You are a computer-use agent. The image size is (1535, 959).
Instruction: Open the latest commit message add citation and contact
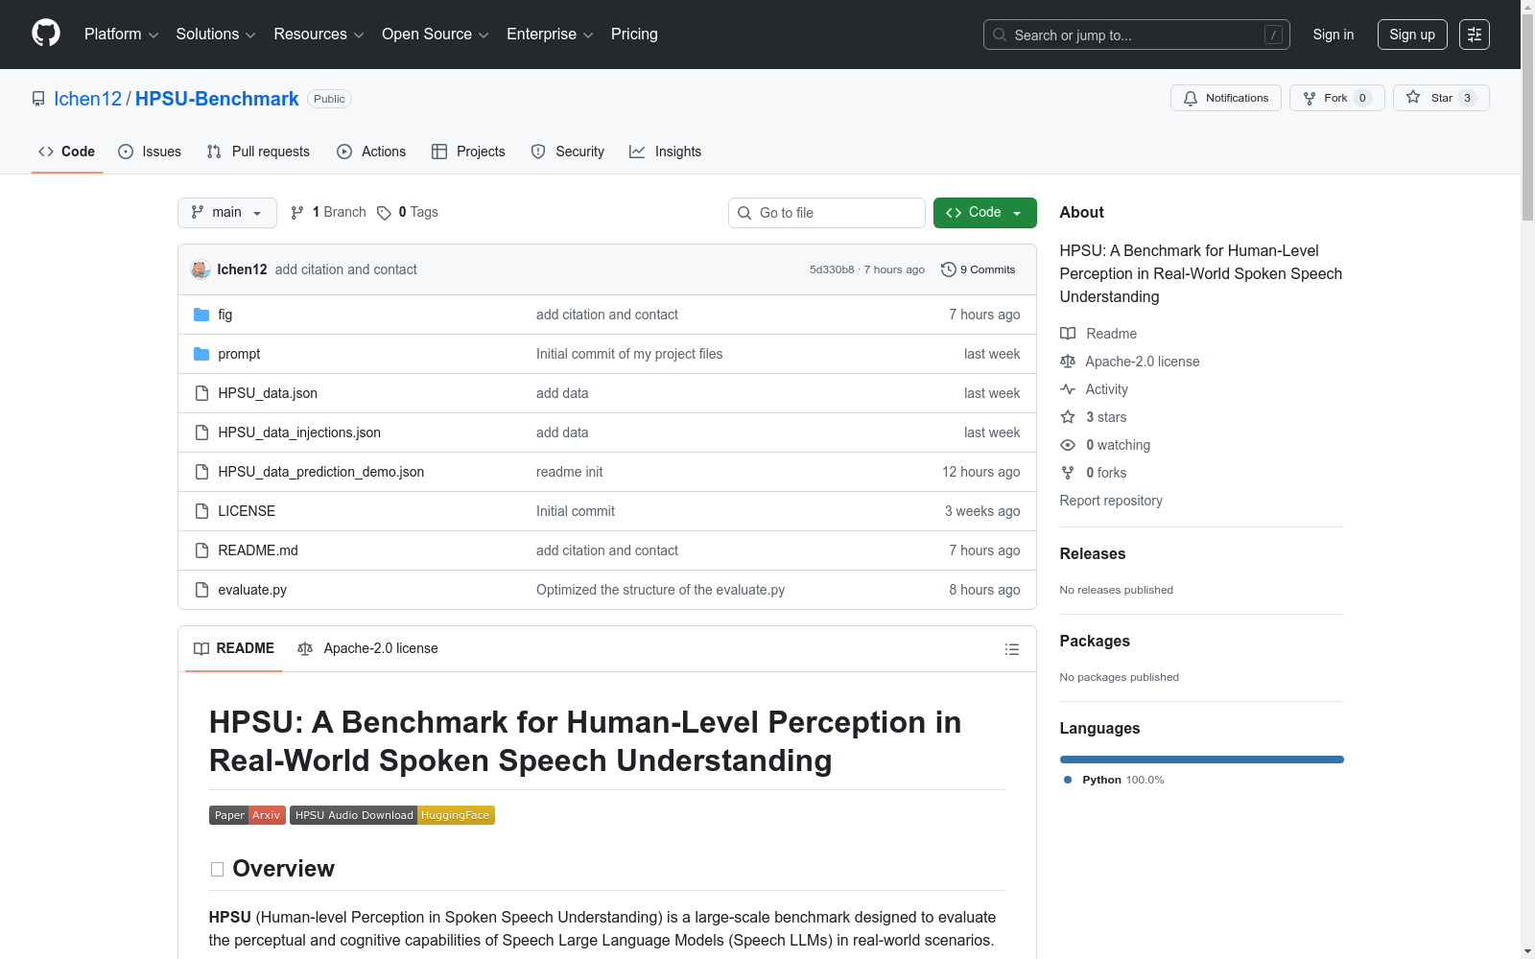click(x=346, y=269)
